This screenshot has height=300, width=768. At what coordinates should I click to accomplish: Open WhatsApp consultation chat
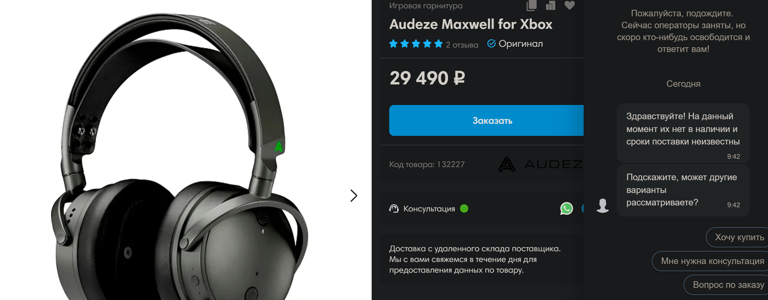tap(566, 208)
